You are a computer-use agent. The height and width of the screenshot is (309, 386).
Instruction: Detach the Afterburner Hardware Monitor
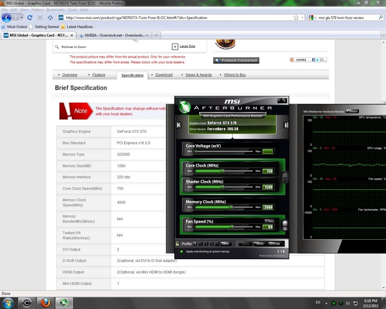[352, 111]
